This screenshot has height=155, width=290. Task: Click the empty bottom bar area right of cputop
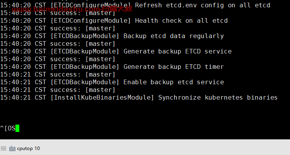165,148
